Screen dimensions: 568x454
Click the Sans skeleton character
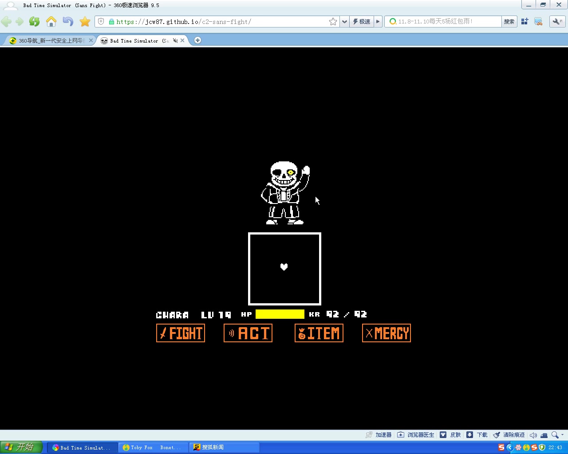tap(285, 193)
